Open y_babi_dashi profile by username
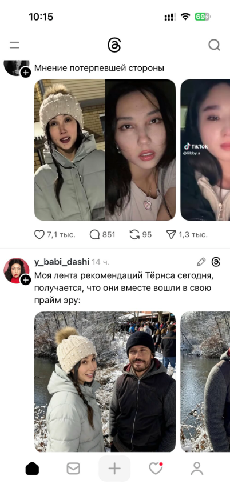 (62, 262)
